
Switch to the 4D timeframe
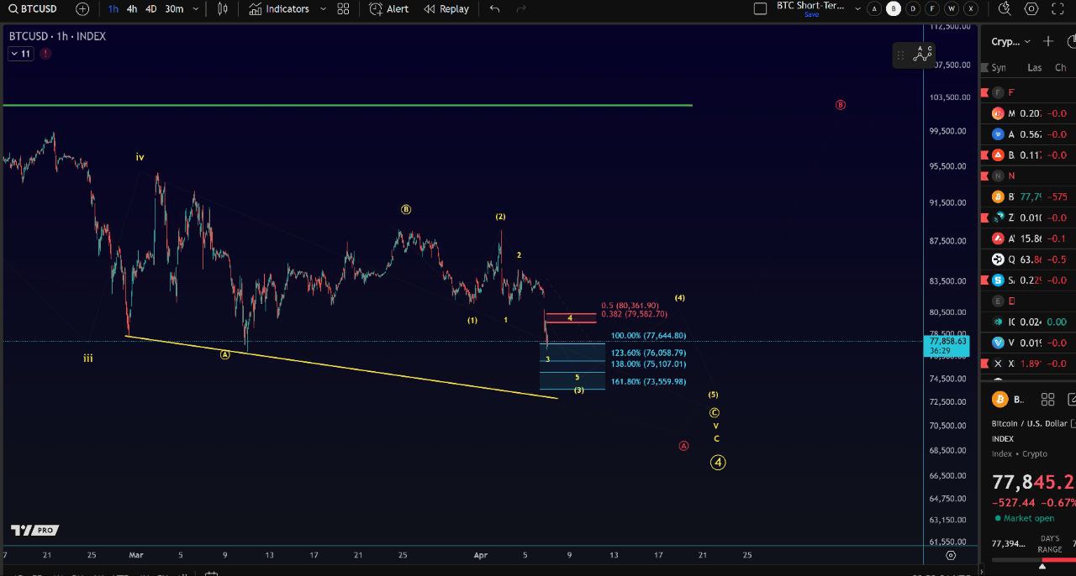click(x=151, y=8)
